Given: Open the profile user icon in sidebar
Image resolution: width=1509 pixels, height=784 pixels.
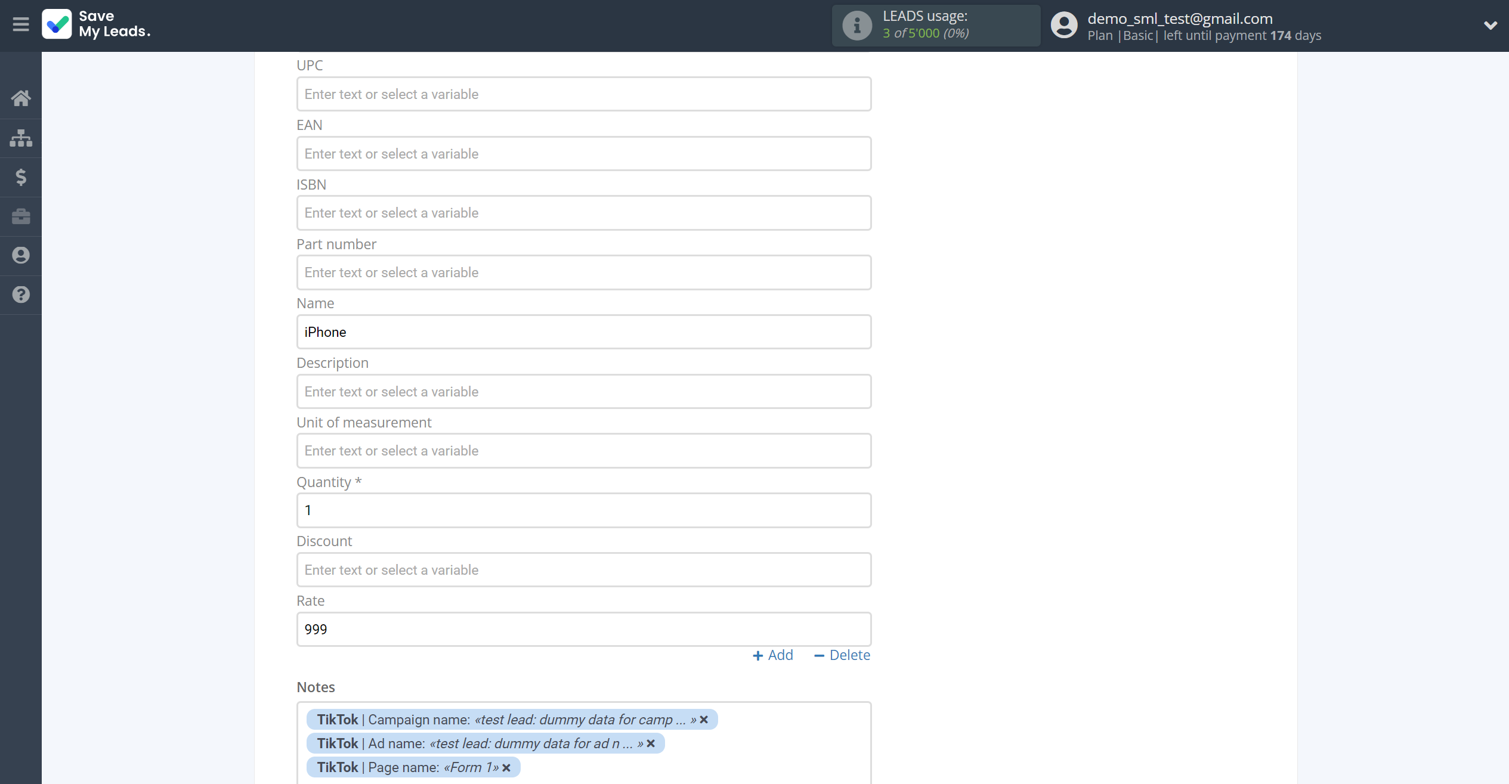Looking at the screenshot, I should (21, 255).
